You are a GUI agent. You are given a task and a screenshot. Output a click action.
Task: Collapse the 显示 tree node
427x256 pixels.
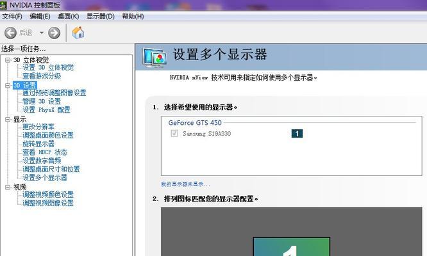(x=8, y=119)
